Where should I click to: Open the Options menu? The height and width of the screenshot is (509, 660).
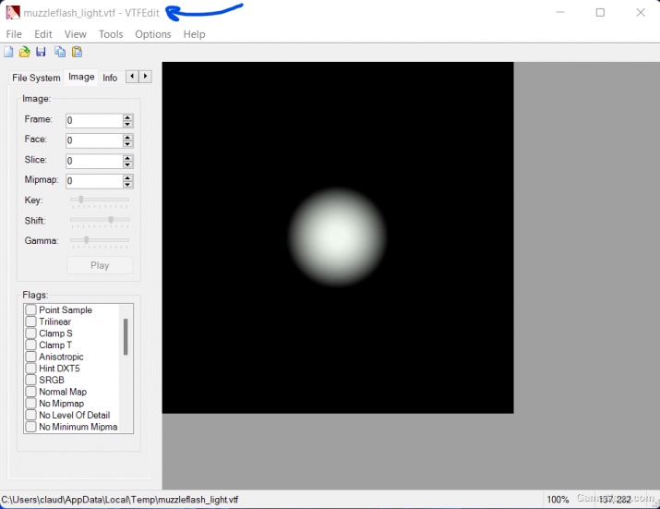(153, 34)
